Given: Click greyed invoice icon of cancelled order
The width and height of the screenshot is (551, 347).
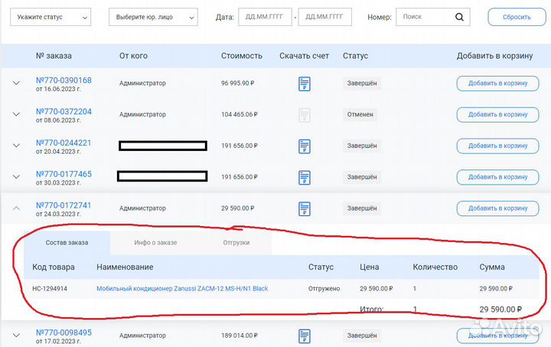Looking at the screenshot, I should (x=305, y=115).
